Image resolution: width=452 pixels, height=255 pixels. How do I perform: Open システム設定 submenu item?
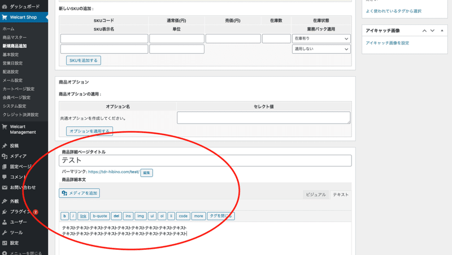(15, 106)
